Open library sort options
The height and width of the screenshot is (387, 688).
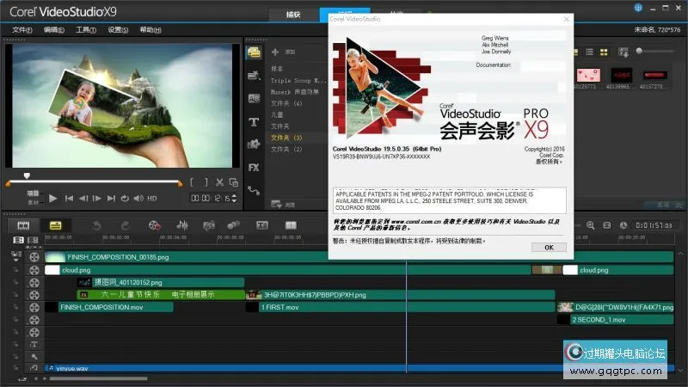pyautogui.click(x=623, y=52)
